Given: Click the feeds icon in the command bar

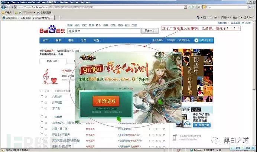Looking at the screenshot, I should [x=205, y=17].
